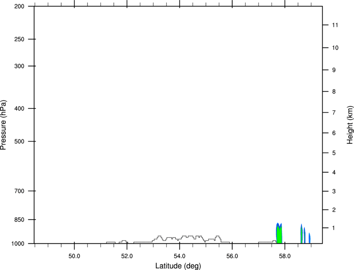Click the 1000 pressure tick label

click(18, 244)
